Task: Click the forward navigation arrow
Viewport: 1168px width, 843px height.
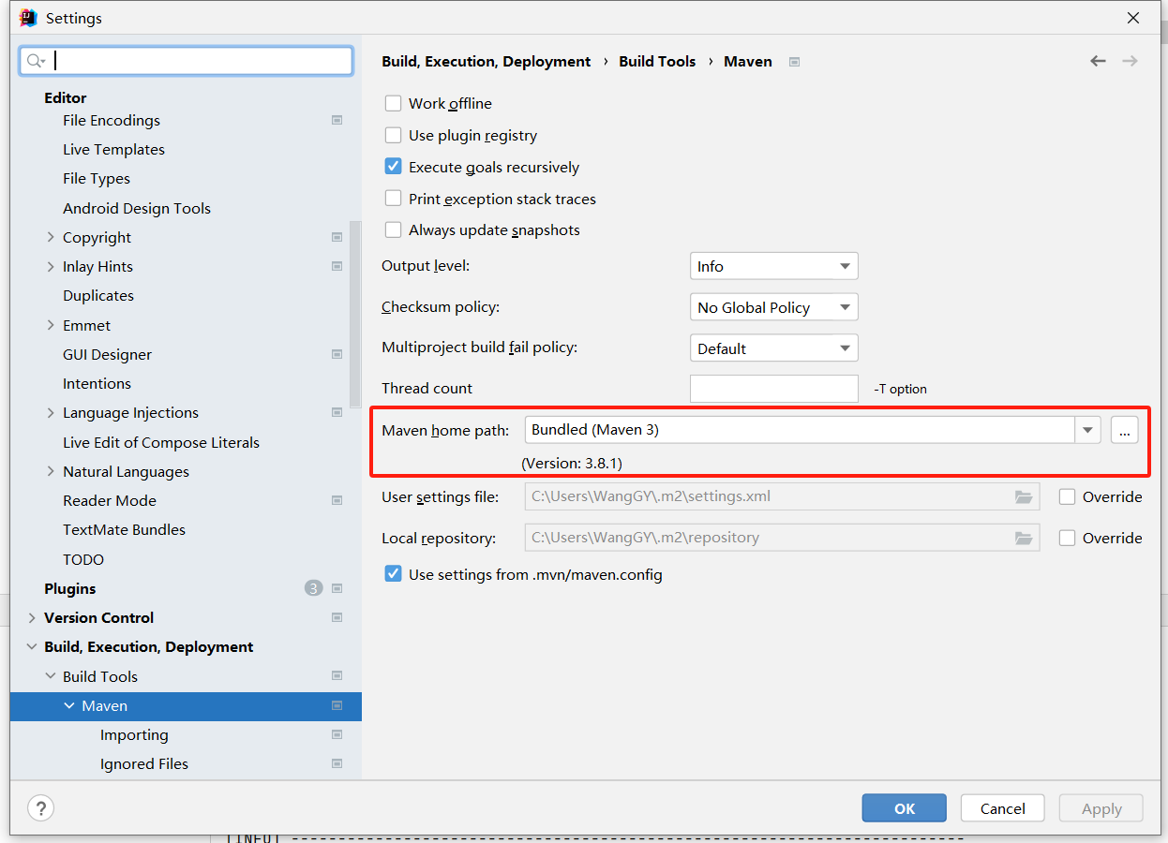Action: (1130, 61)
